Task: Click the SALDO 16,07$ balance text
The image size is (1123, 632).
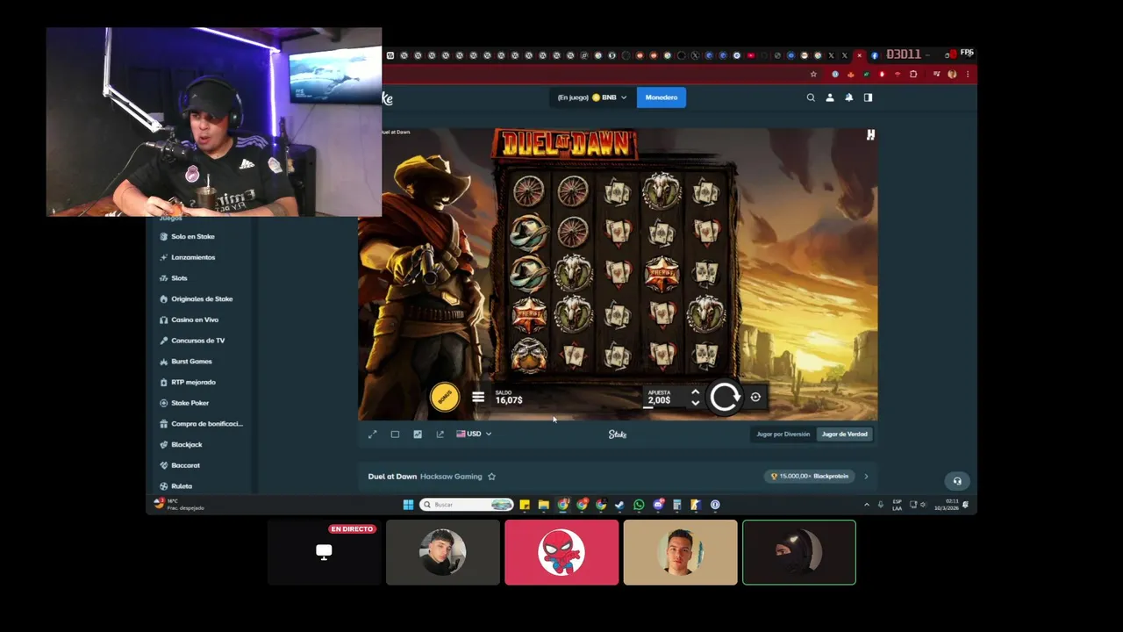Action: (x=509, y=398)
